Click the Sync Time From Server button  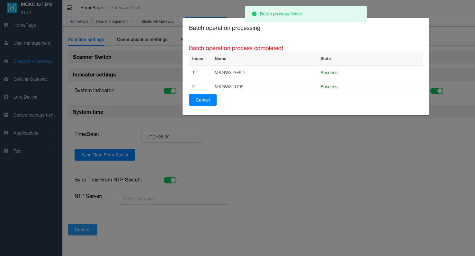point(105,155)
